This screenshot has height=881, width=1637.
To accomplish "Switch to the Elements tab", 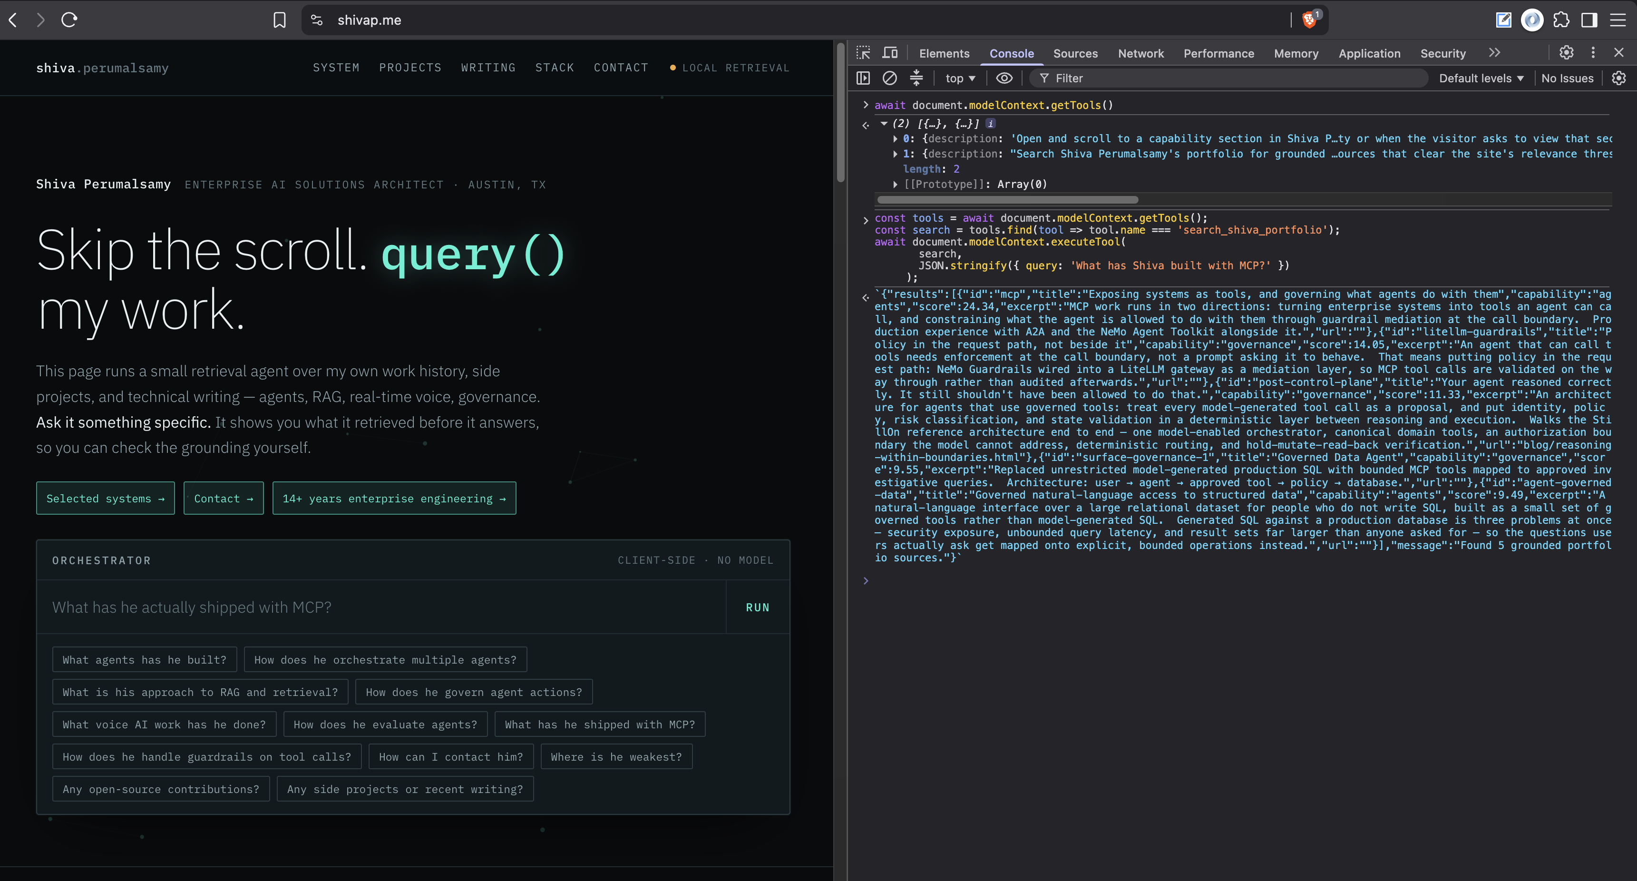I will pos(945,53).
